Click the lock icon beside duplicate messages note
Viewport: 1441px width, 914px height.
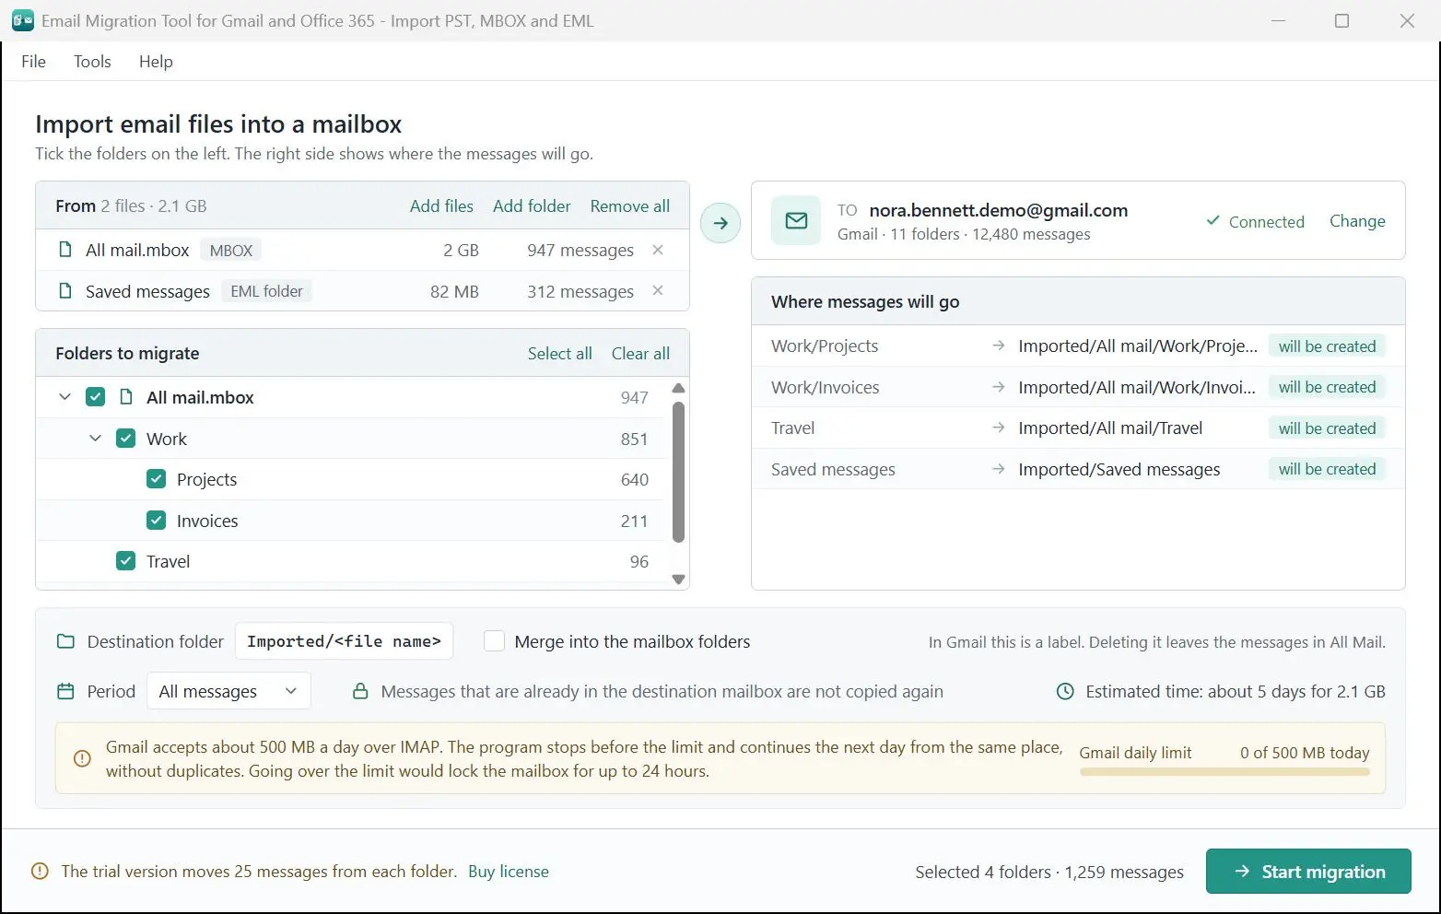[x=361, y=691]
